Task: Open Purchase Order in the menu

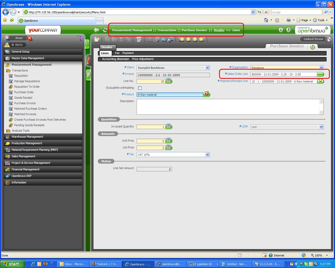Action: (x=24, y=92)
